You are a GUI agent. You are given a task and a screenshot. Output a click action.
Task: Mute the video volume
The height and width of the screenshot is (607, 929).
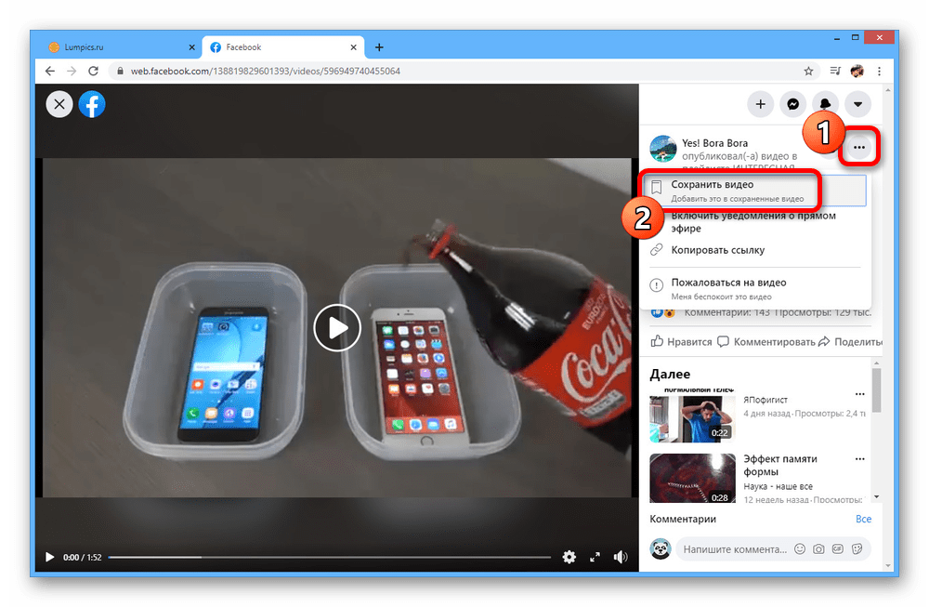pos(620,557)
